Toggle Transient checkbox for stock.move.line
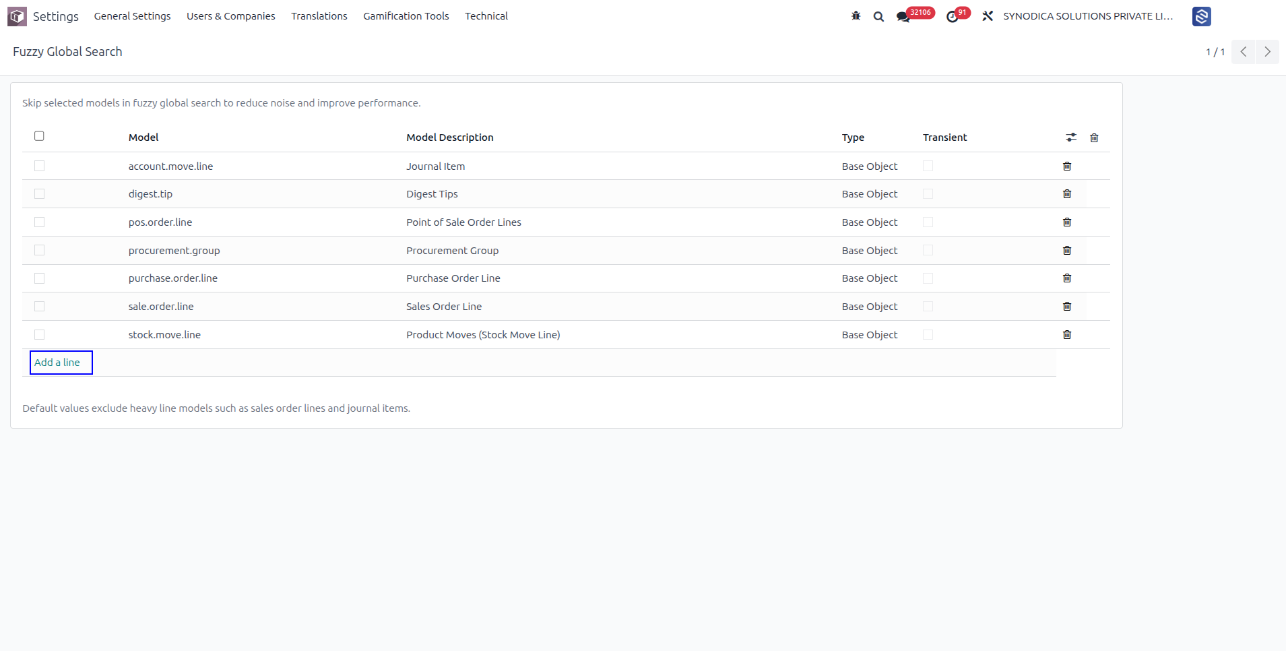 click(x=928, y=335)
